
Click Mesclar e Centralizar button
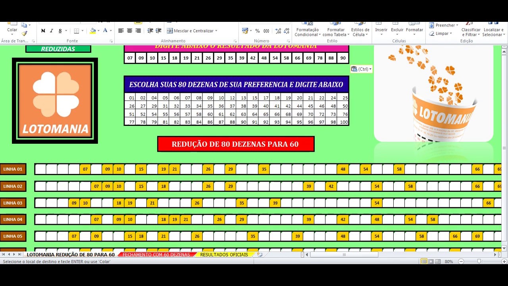pyautogui.click(x=190, y=31)
